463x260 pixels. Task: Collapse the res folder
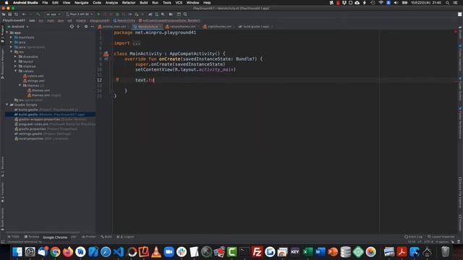[12, 52]
